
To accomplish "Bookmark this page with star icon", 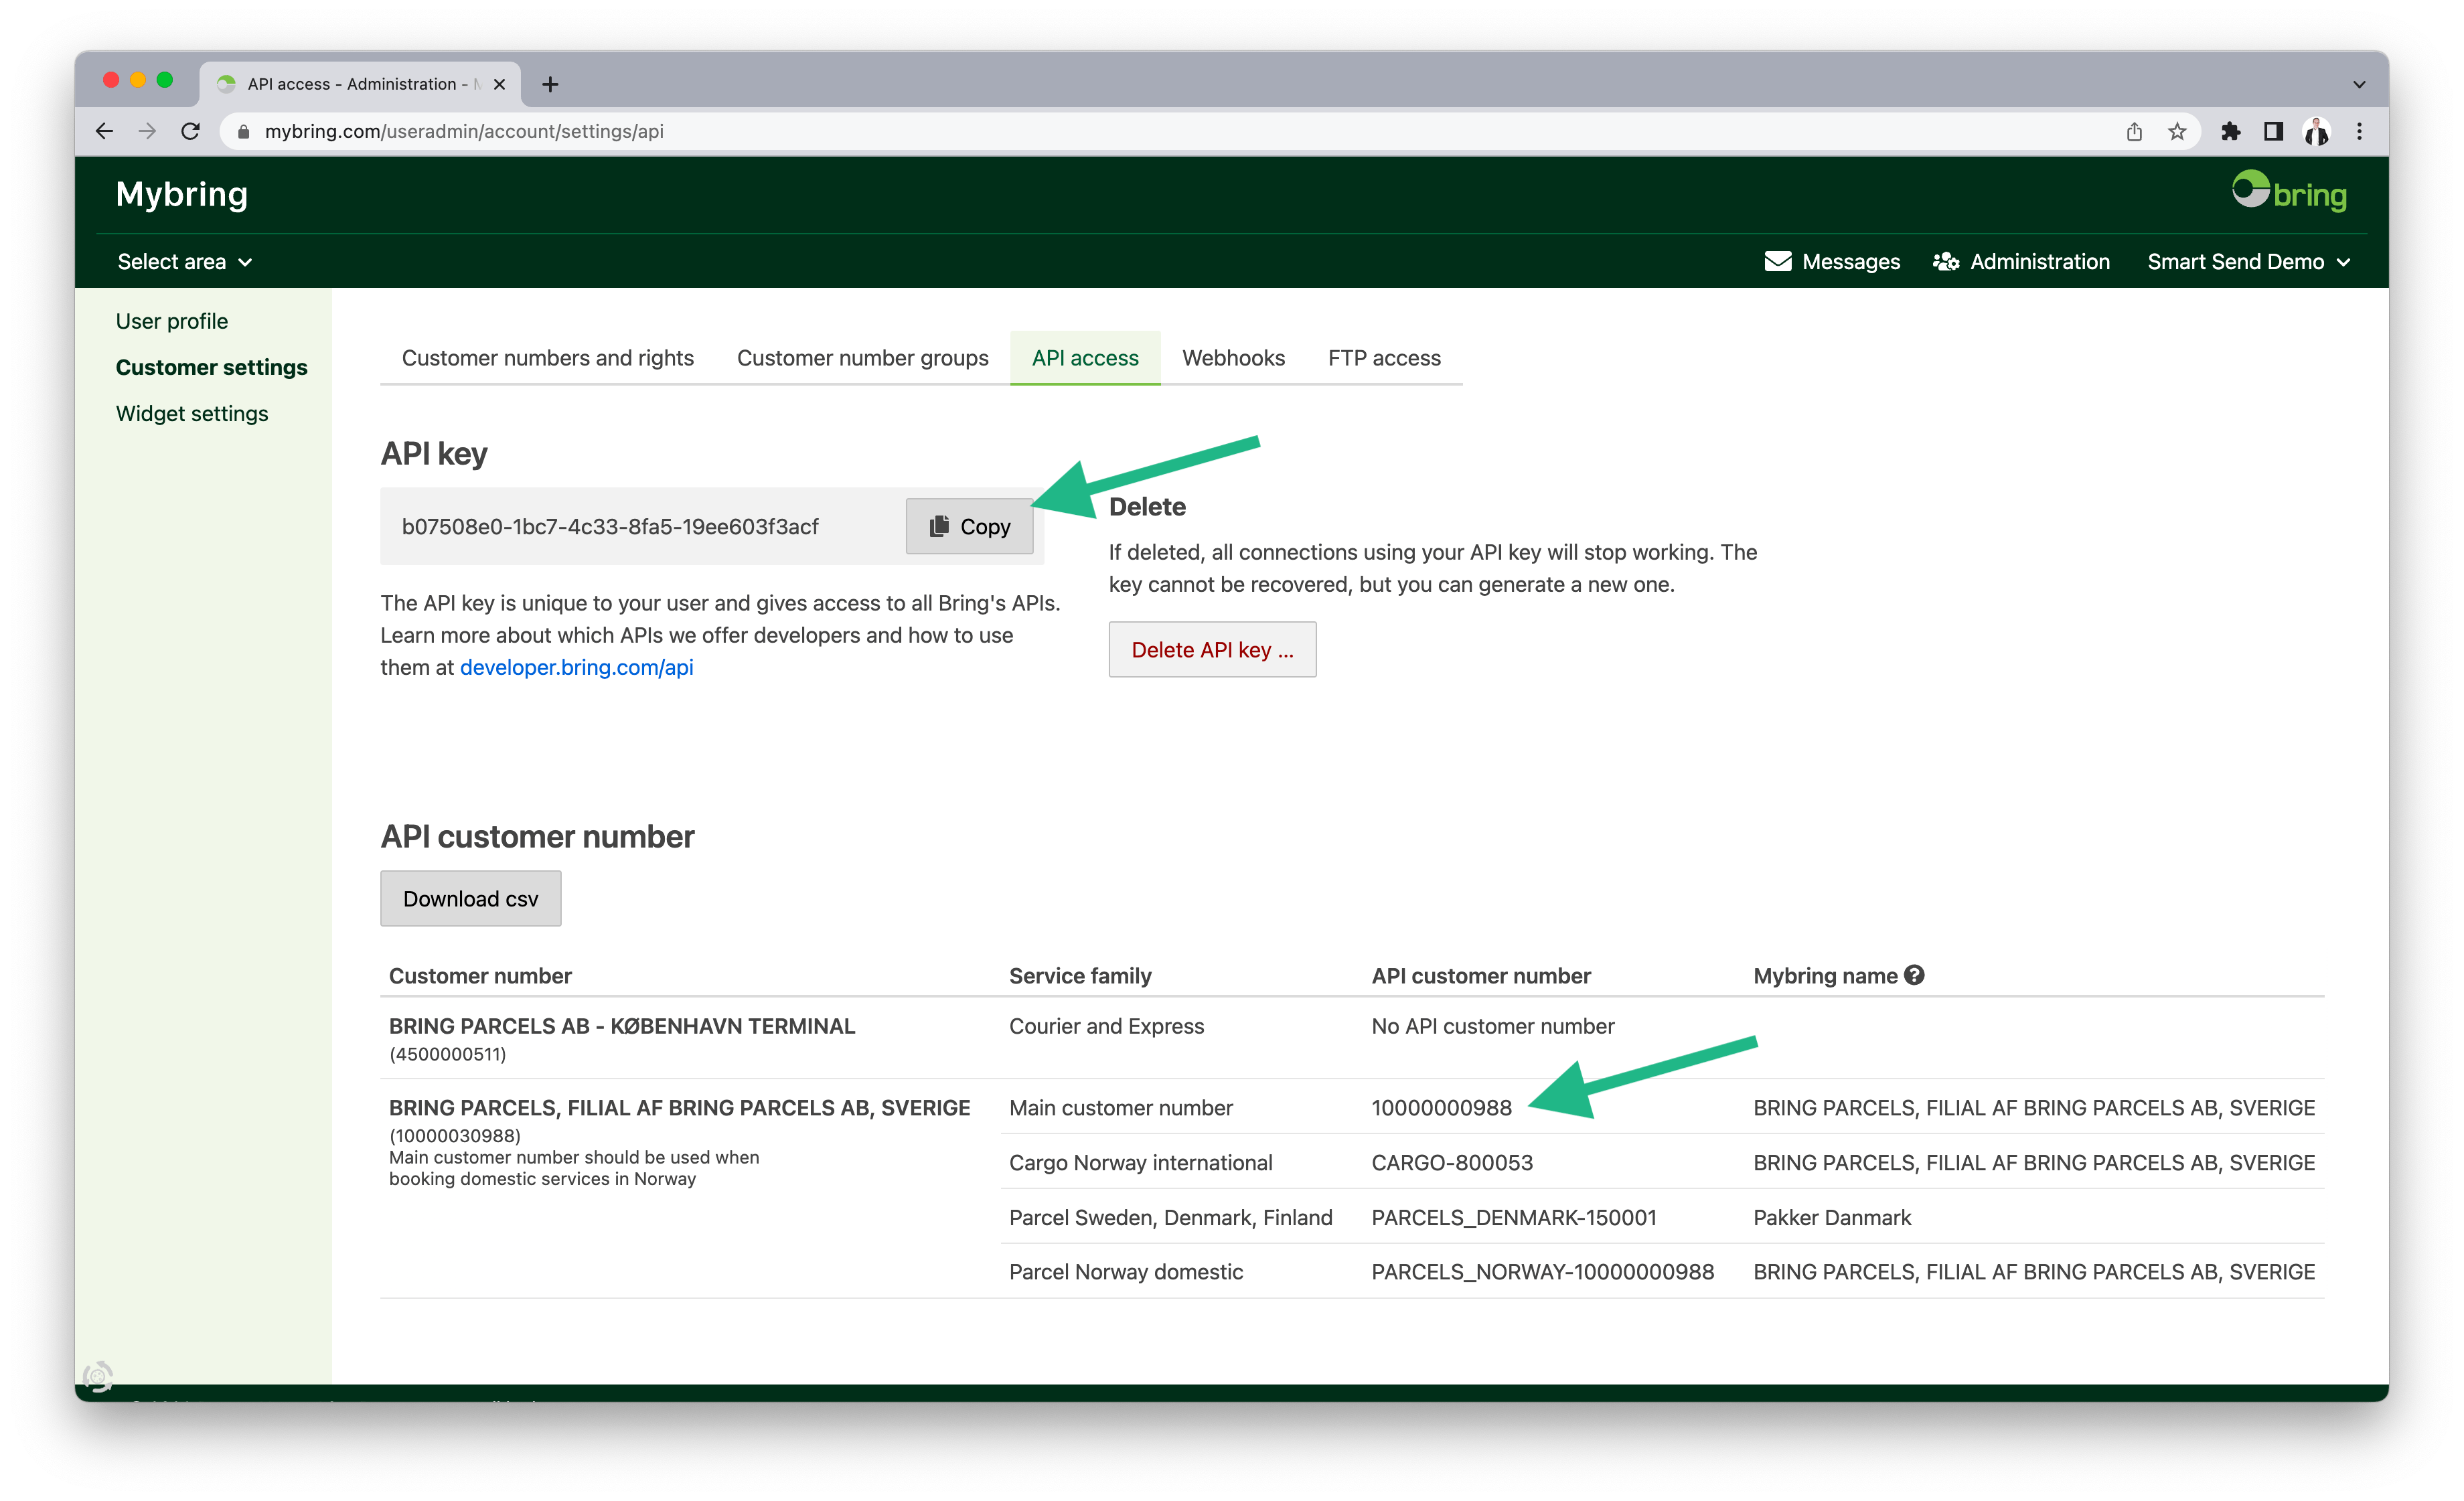I will tap(2177, 131).
